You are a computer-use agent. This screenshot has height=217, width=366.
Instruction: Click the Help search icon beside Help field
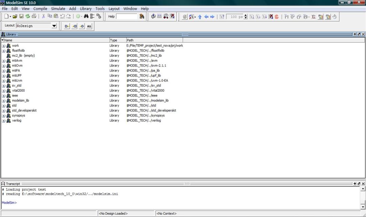(x=142, y=16)
